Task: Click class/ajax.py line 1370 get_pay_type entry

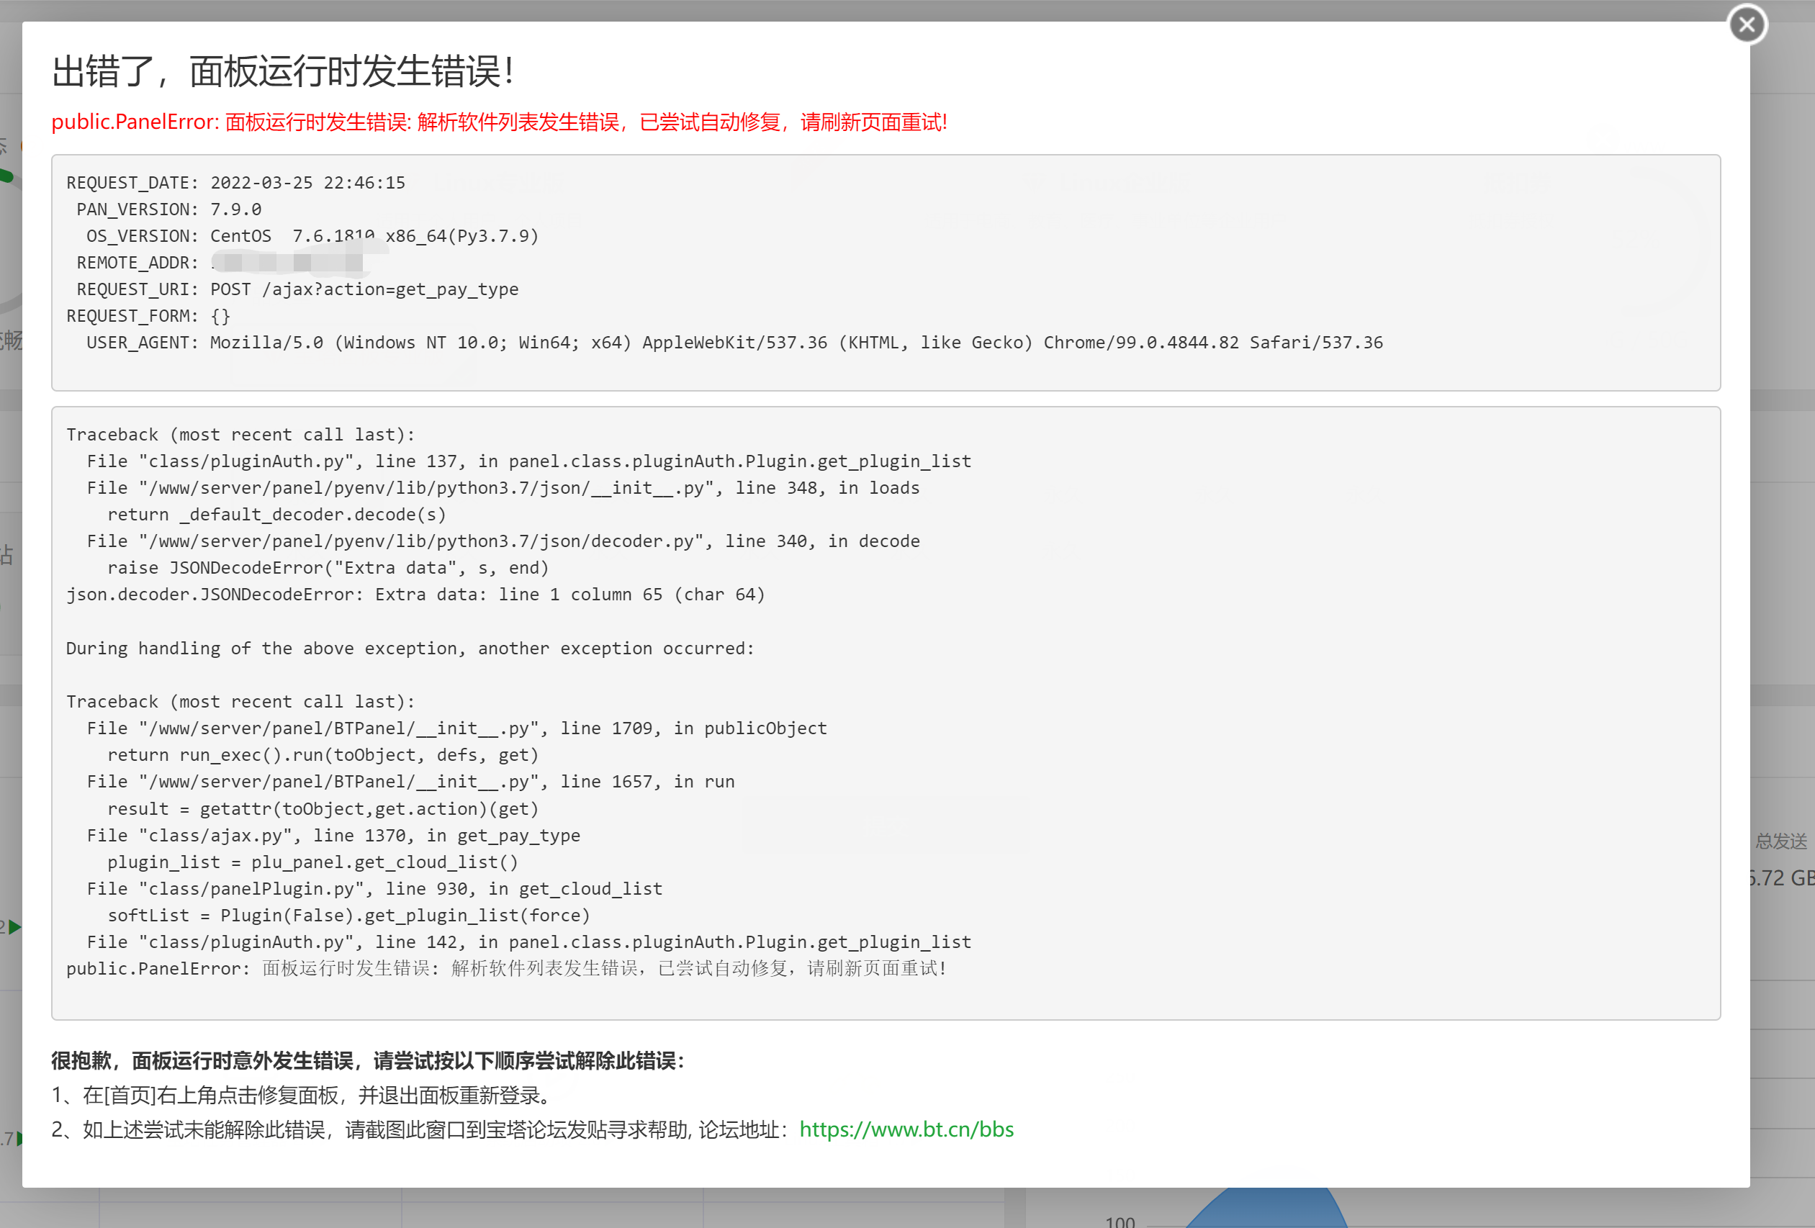Action: pos(333,835)
